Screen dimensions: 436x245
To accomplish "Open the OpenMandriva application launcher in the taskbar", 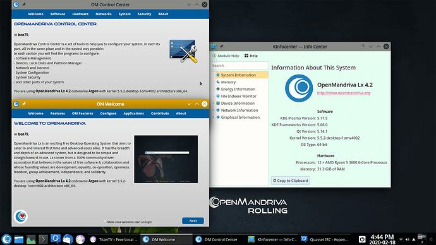I will [7, 239].
